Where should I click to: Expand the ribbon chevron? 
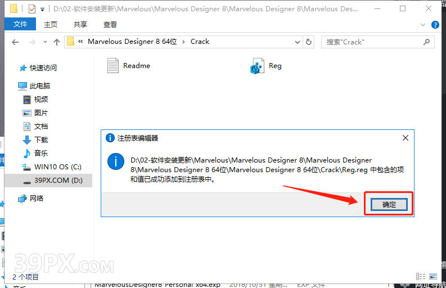pyautogui.click(x=423, y=25)
